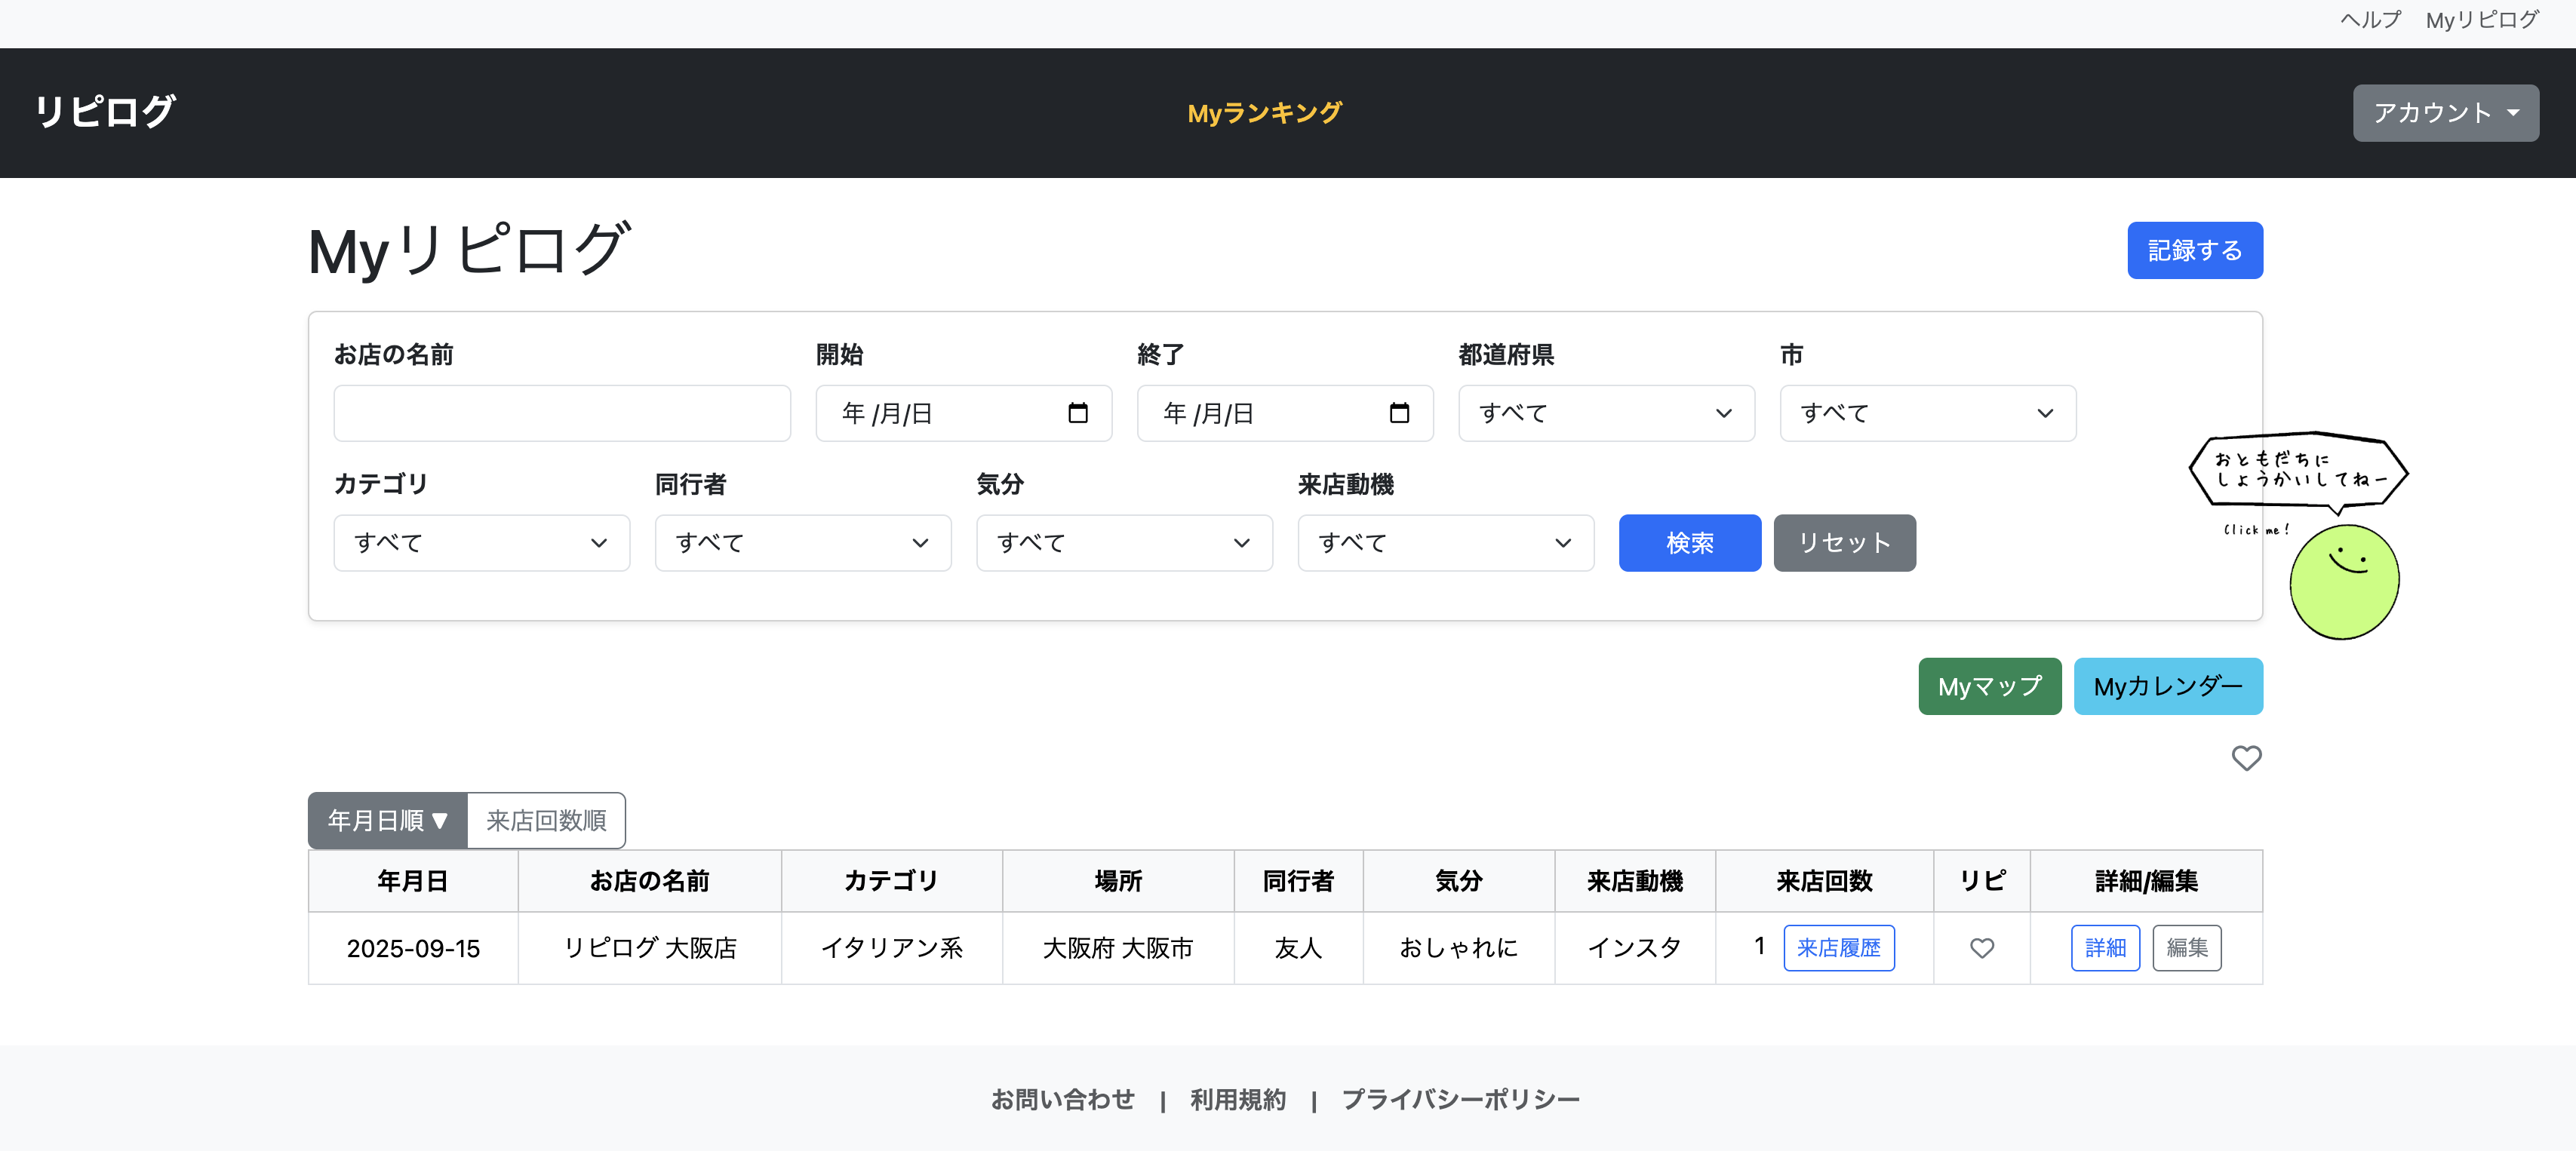
Task: Click the お店の名前 input field
Action: point(562,413)
